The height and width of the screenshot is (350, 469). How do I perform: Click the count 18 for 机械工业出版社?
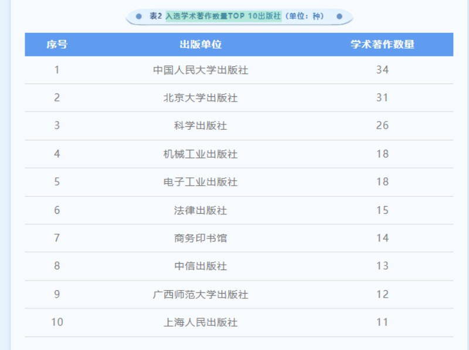pyautogui.click(x=382, y=154)
